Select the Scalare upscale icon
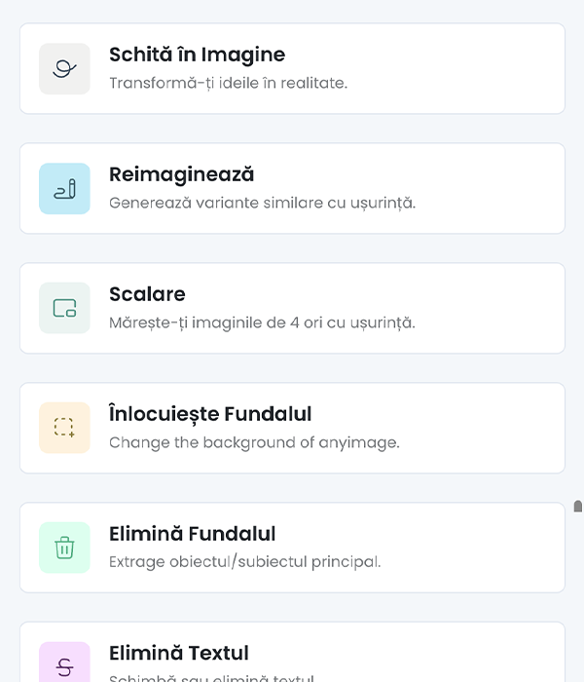Image resolution: width=584 pixels, height=682 pixels. point(64,308)
